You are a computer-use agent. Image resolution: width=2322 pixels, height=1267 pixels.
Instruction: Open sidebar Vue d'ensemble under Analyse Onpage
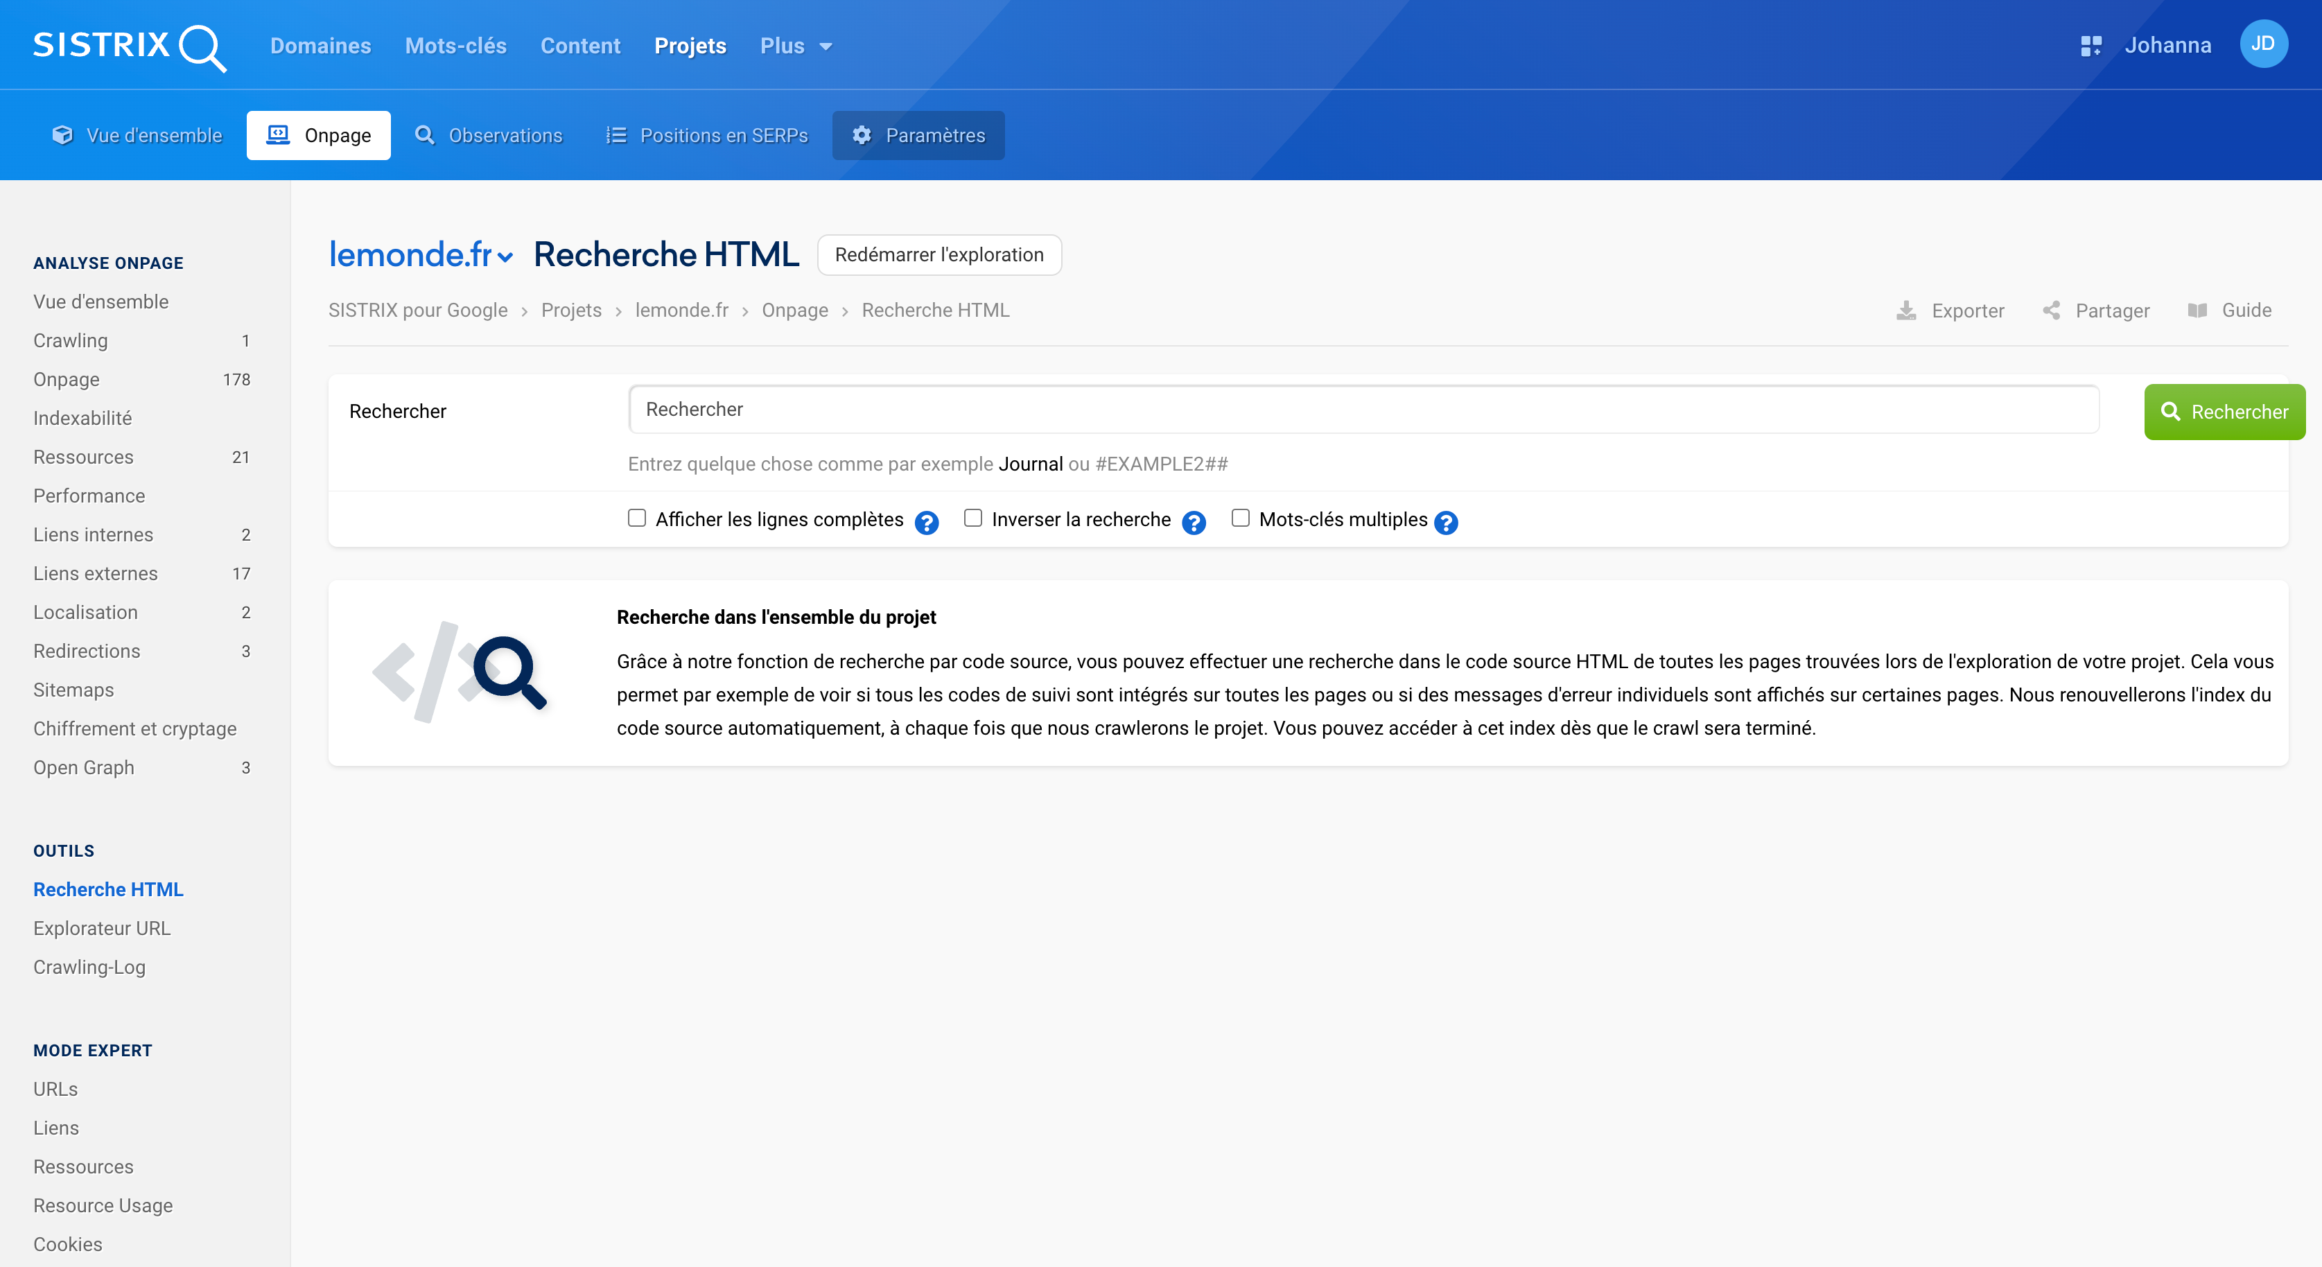pyautogui.click(x=101, y=302)
